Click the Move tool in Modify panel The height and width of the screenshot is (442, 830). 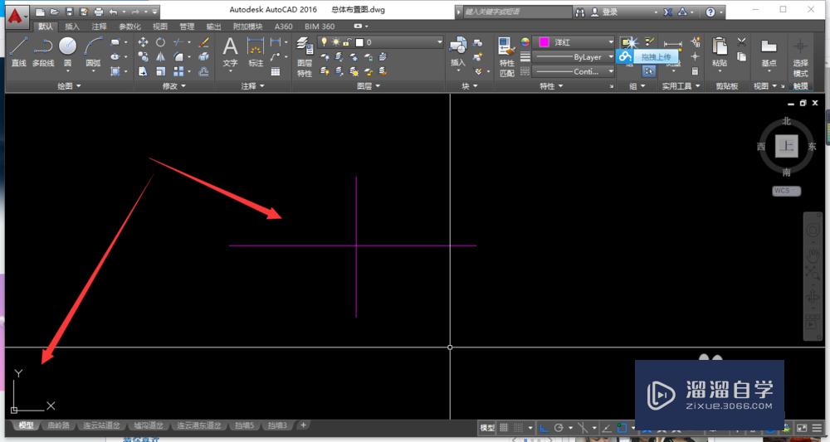[x=143, y=42]
